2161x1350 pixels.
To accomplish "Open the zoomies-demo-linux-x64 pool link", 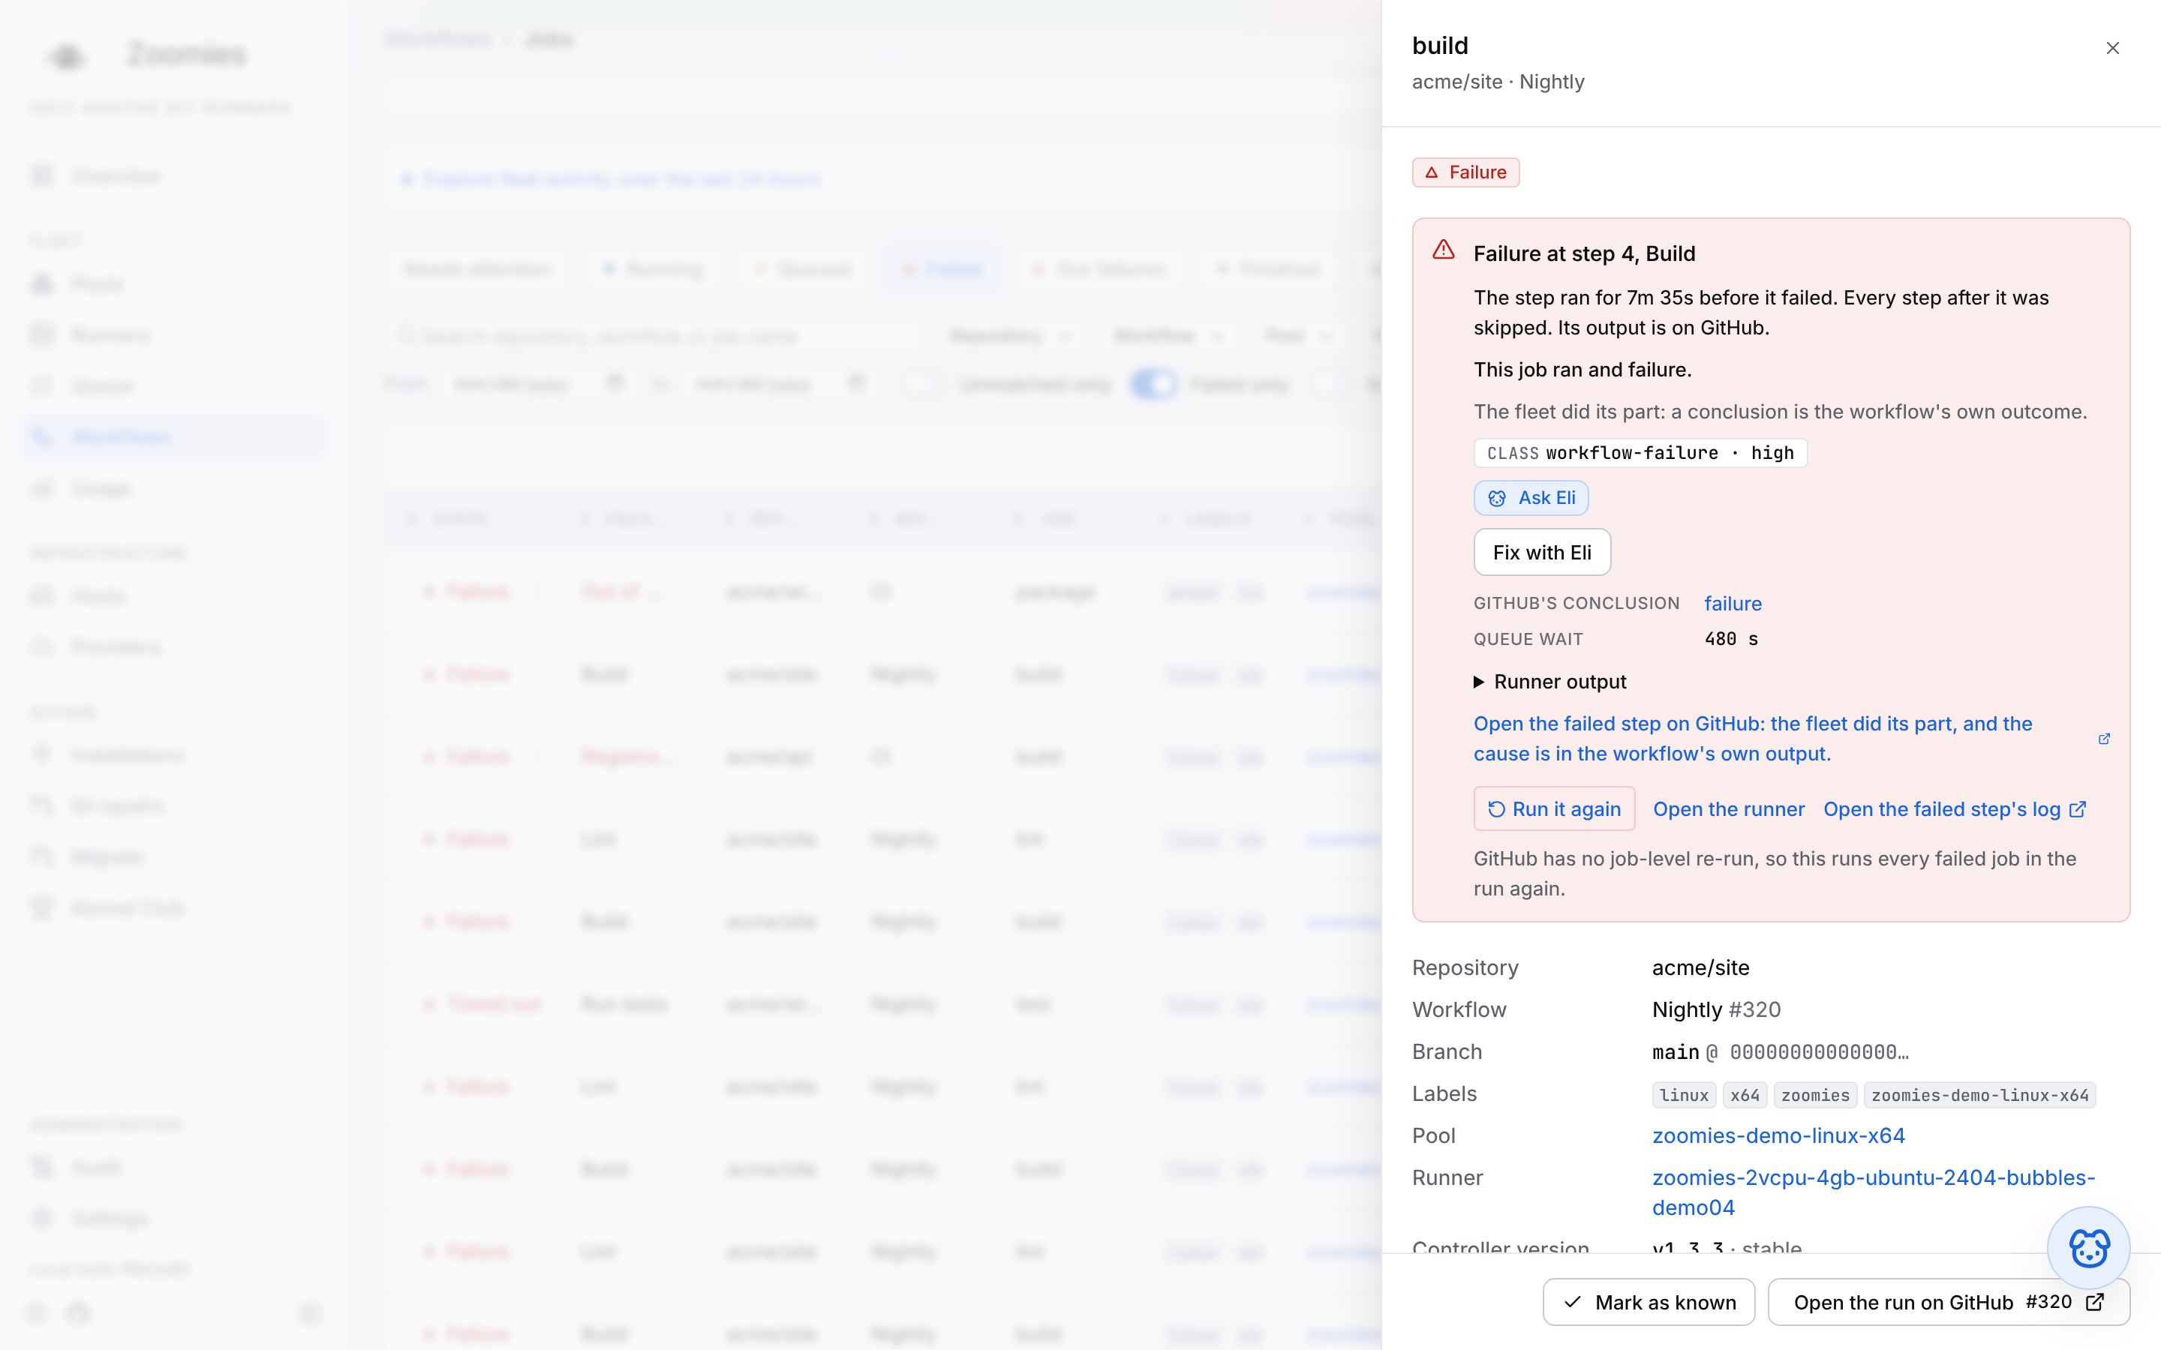I will (1778, 1135).
